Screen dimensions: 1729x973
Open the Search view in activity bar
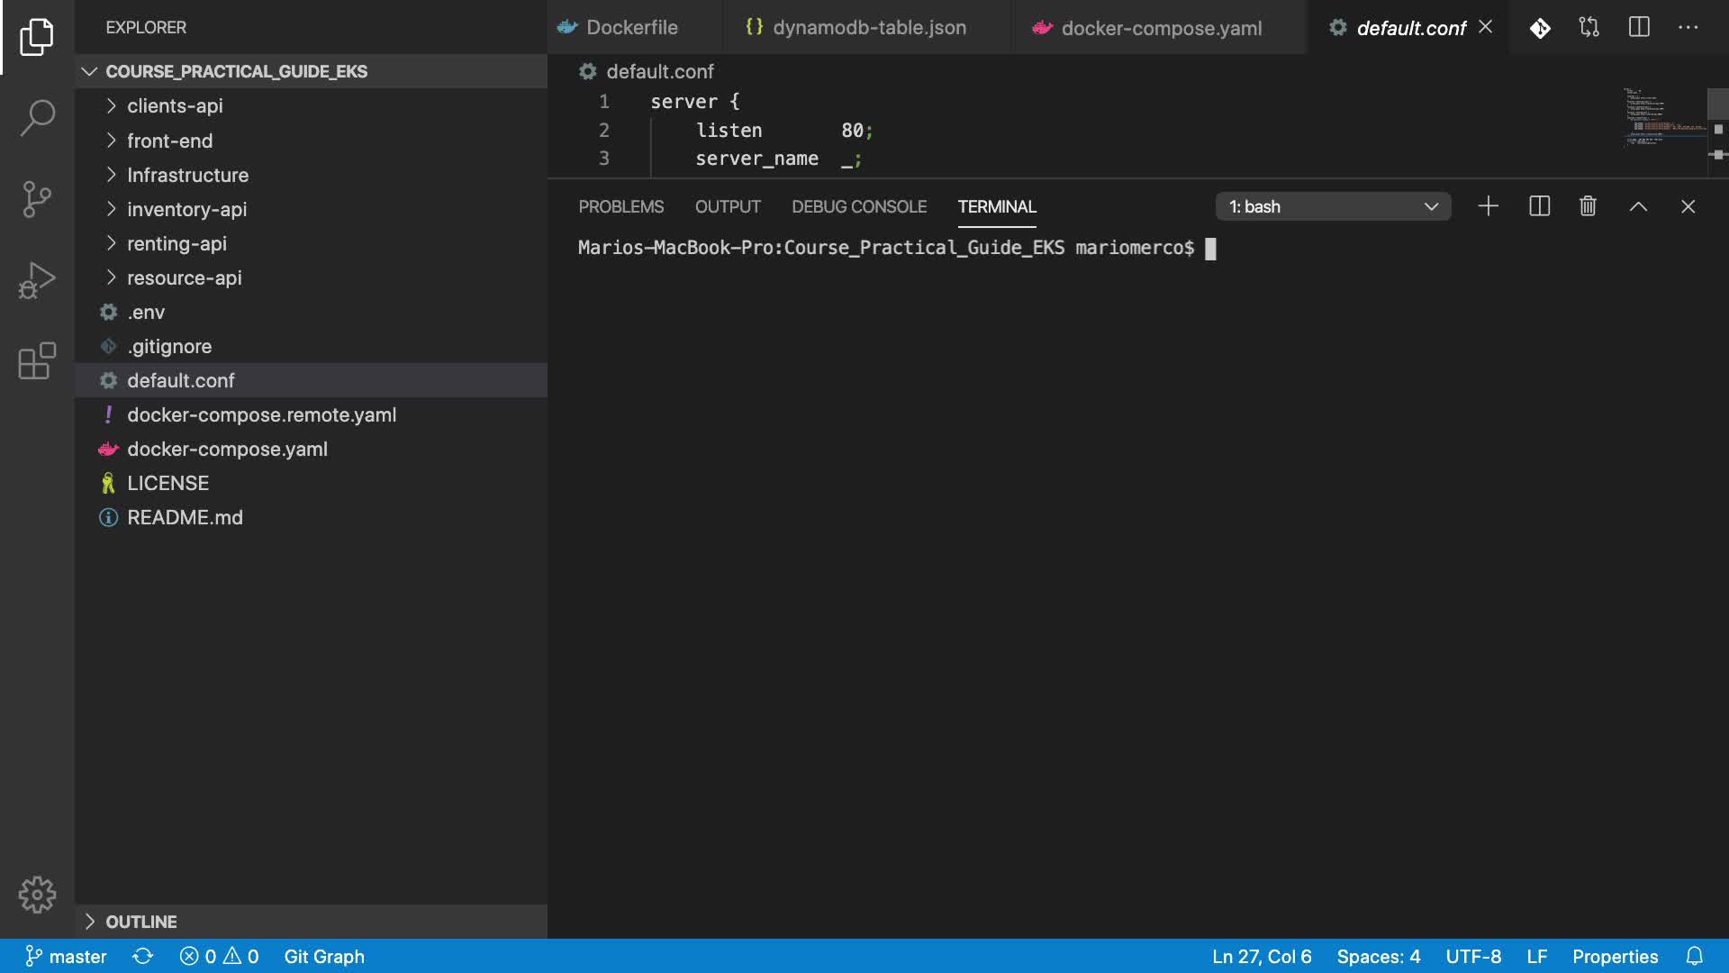(37, 118)
